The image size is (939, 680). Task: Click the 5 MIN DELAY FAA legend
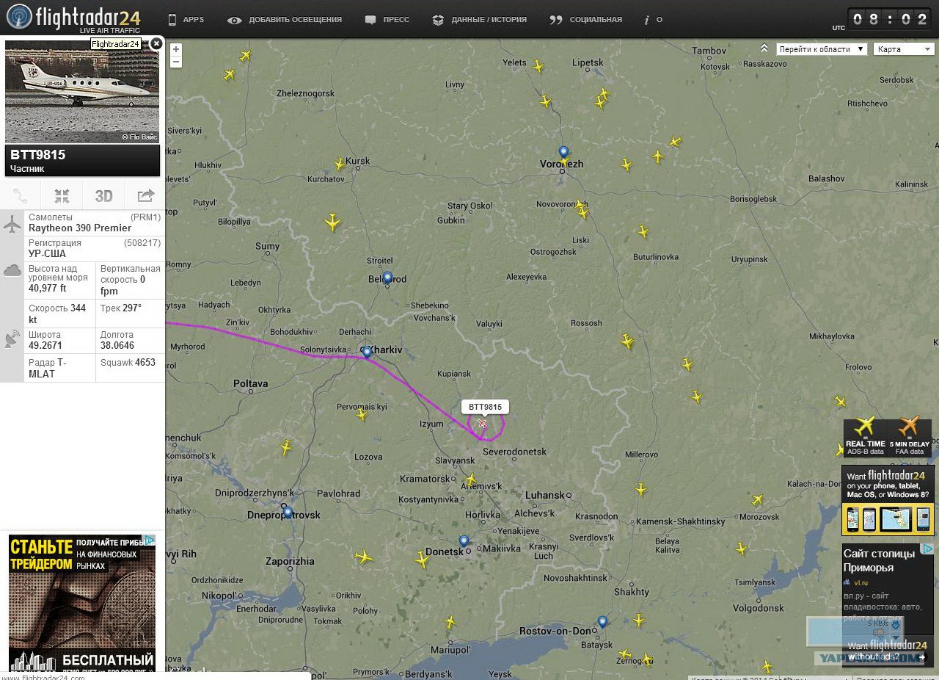910,438
